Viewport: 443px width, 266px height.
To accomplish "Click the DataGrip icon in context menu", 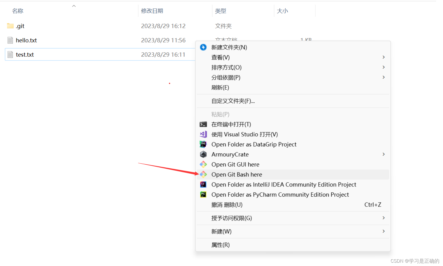I will 203,144.
